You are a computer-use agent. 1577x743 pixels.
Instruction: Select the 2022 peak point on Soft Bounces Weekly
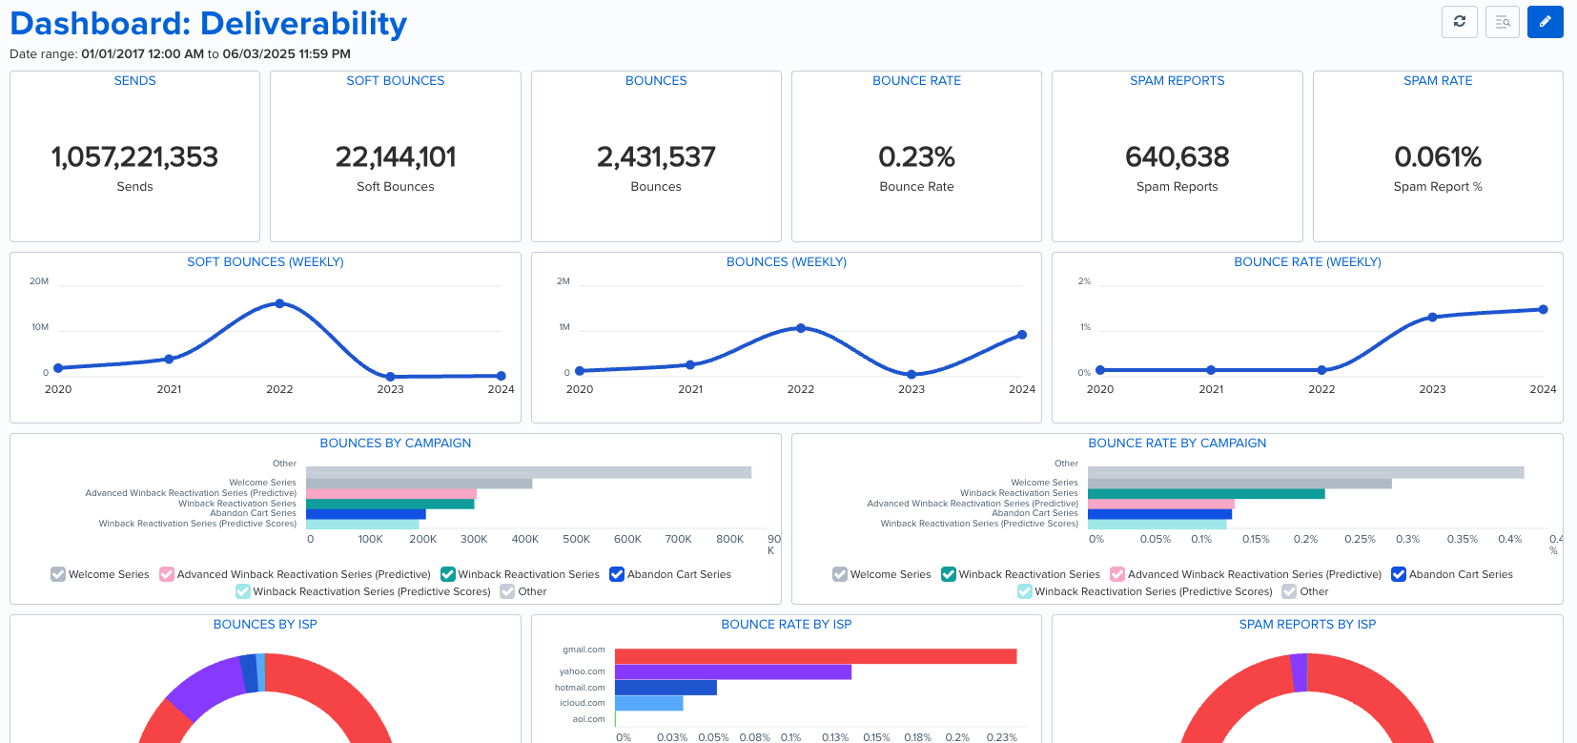279,303
